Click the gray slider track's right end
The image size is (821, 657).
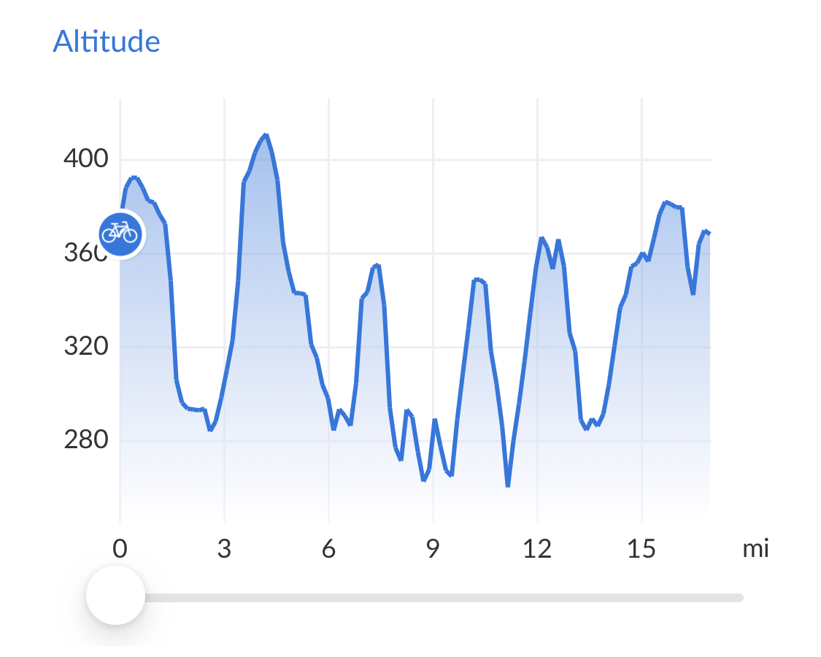[x=739, y=598]
